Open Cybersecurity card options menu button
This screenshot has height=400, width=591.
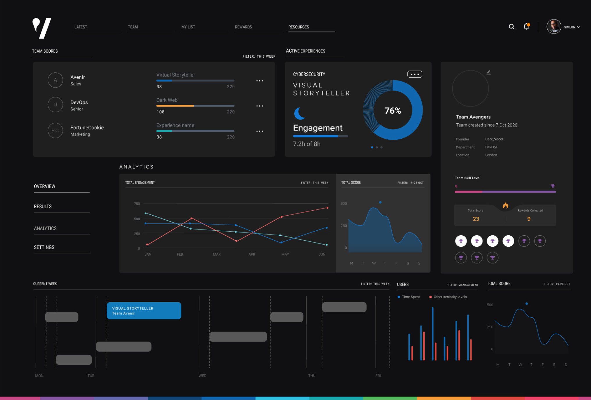[414, 74]
